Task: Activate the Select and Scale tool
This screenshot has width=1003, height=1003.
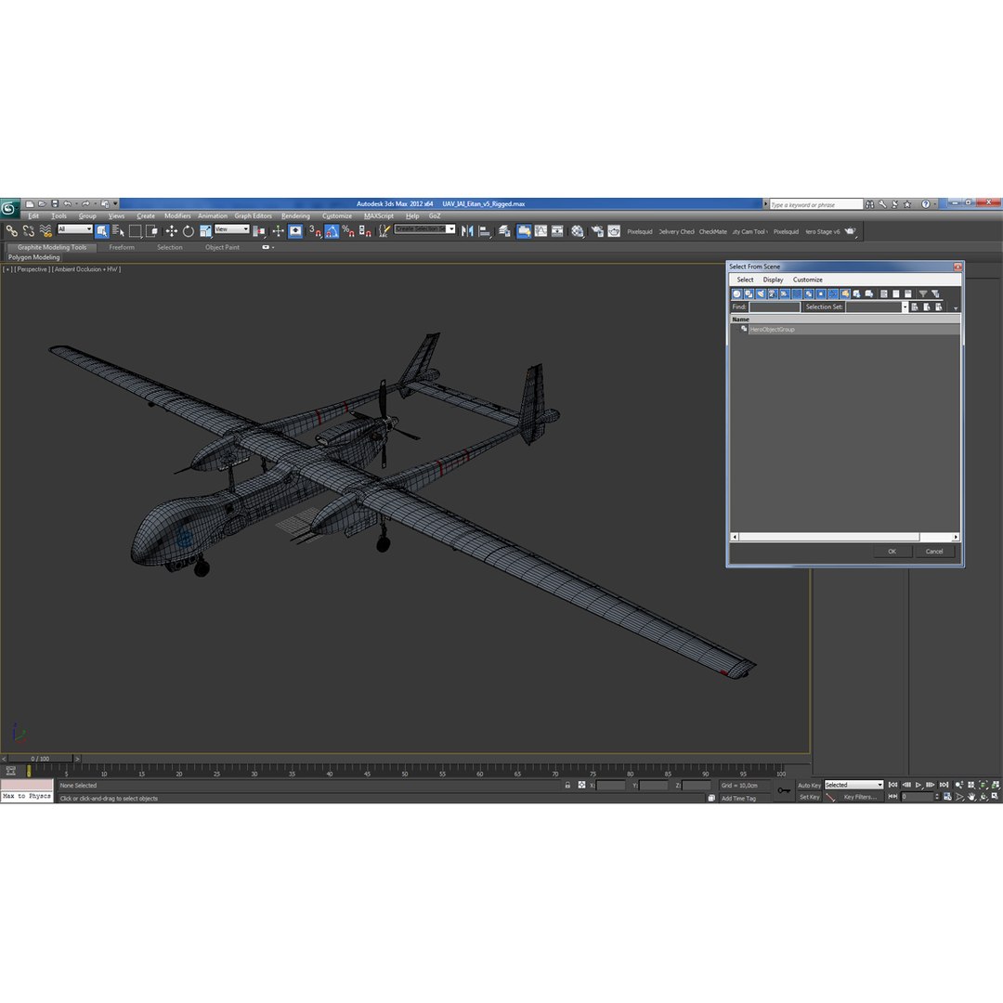Action: 205,231
